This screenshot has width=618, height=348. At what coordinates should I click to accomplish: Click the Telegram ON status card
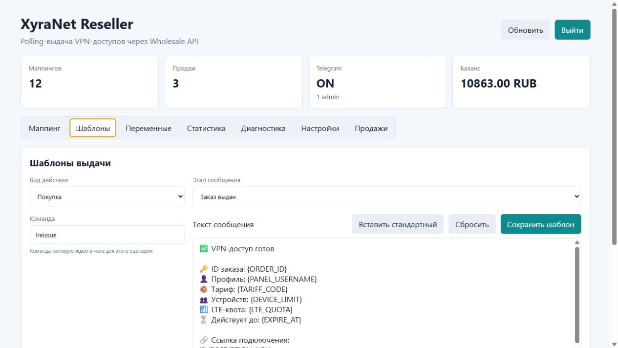pos(378,82)
